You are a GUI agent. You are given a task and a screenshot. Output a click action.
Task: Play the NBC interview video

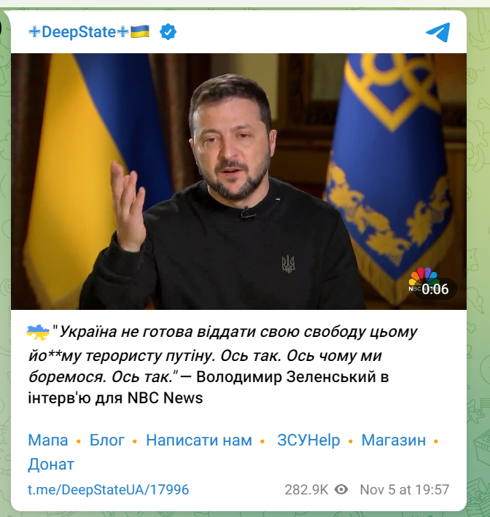point(238,182)
